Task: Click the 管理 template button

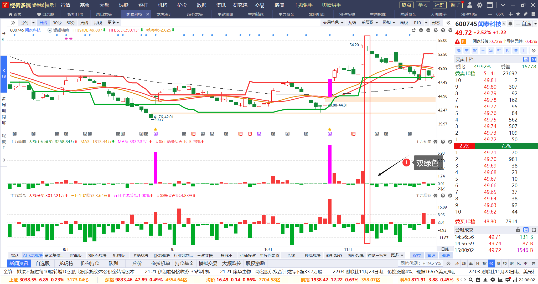Action: coord(431,255)
